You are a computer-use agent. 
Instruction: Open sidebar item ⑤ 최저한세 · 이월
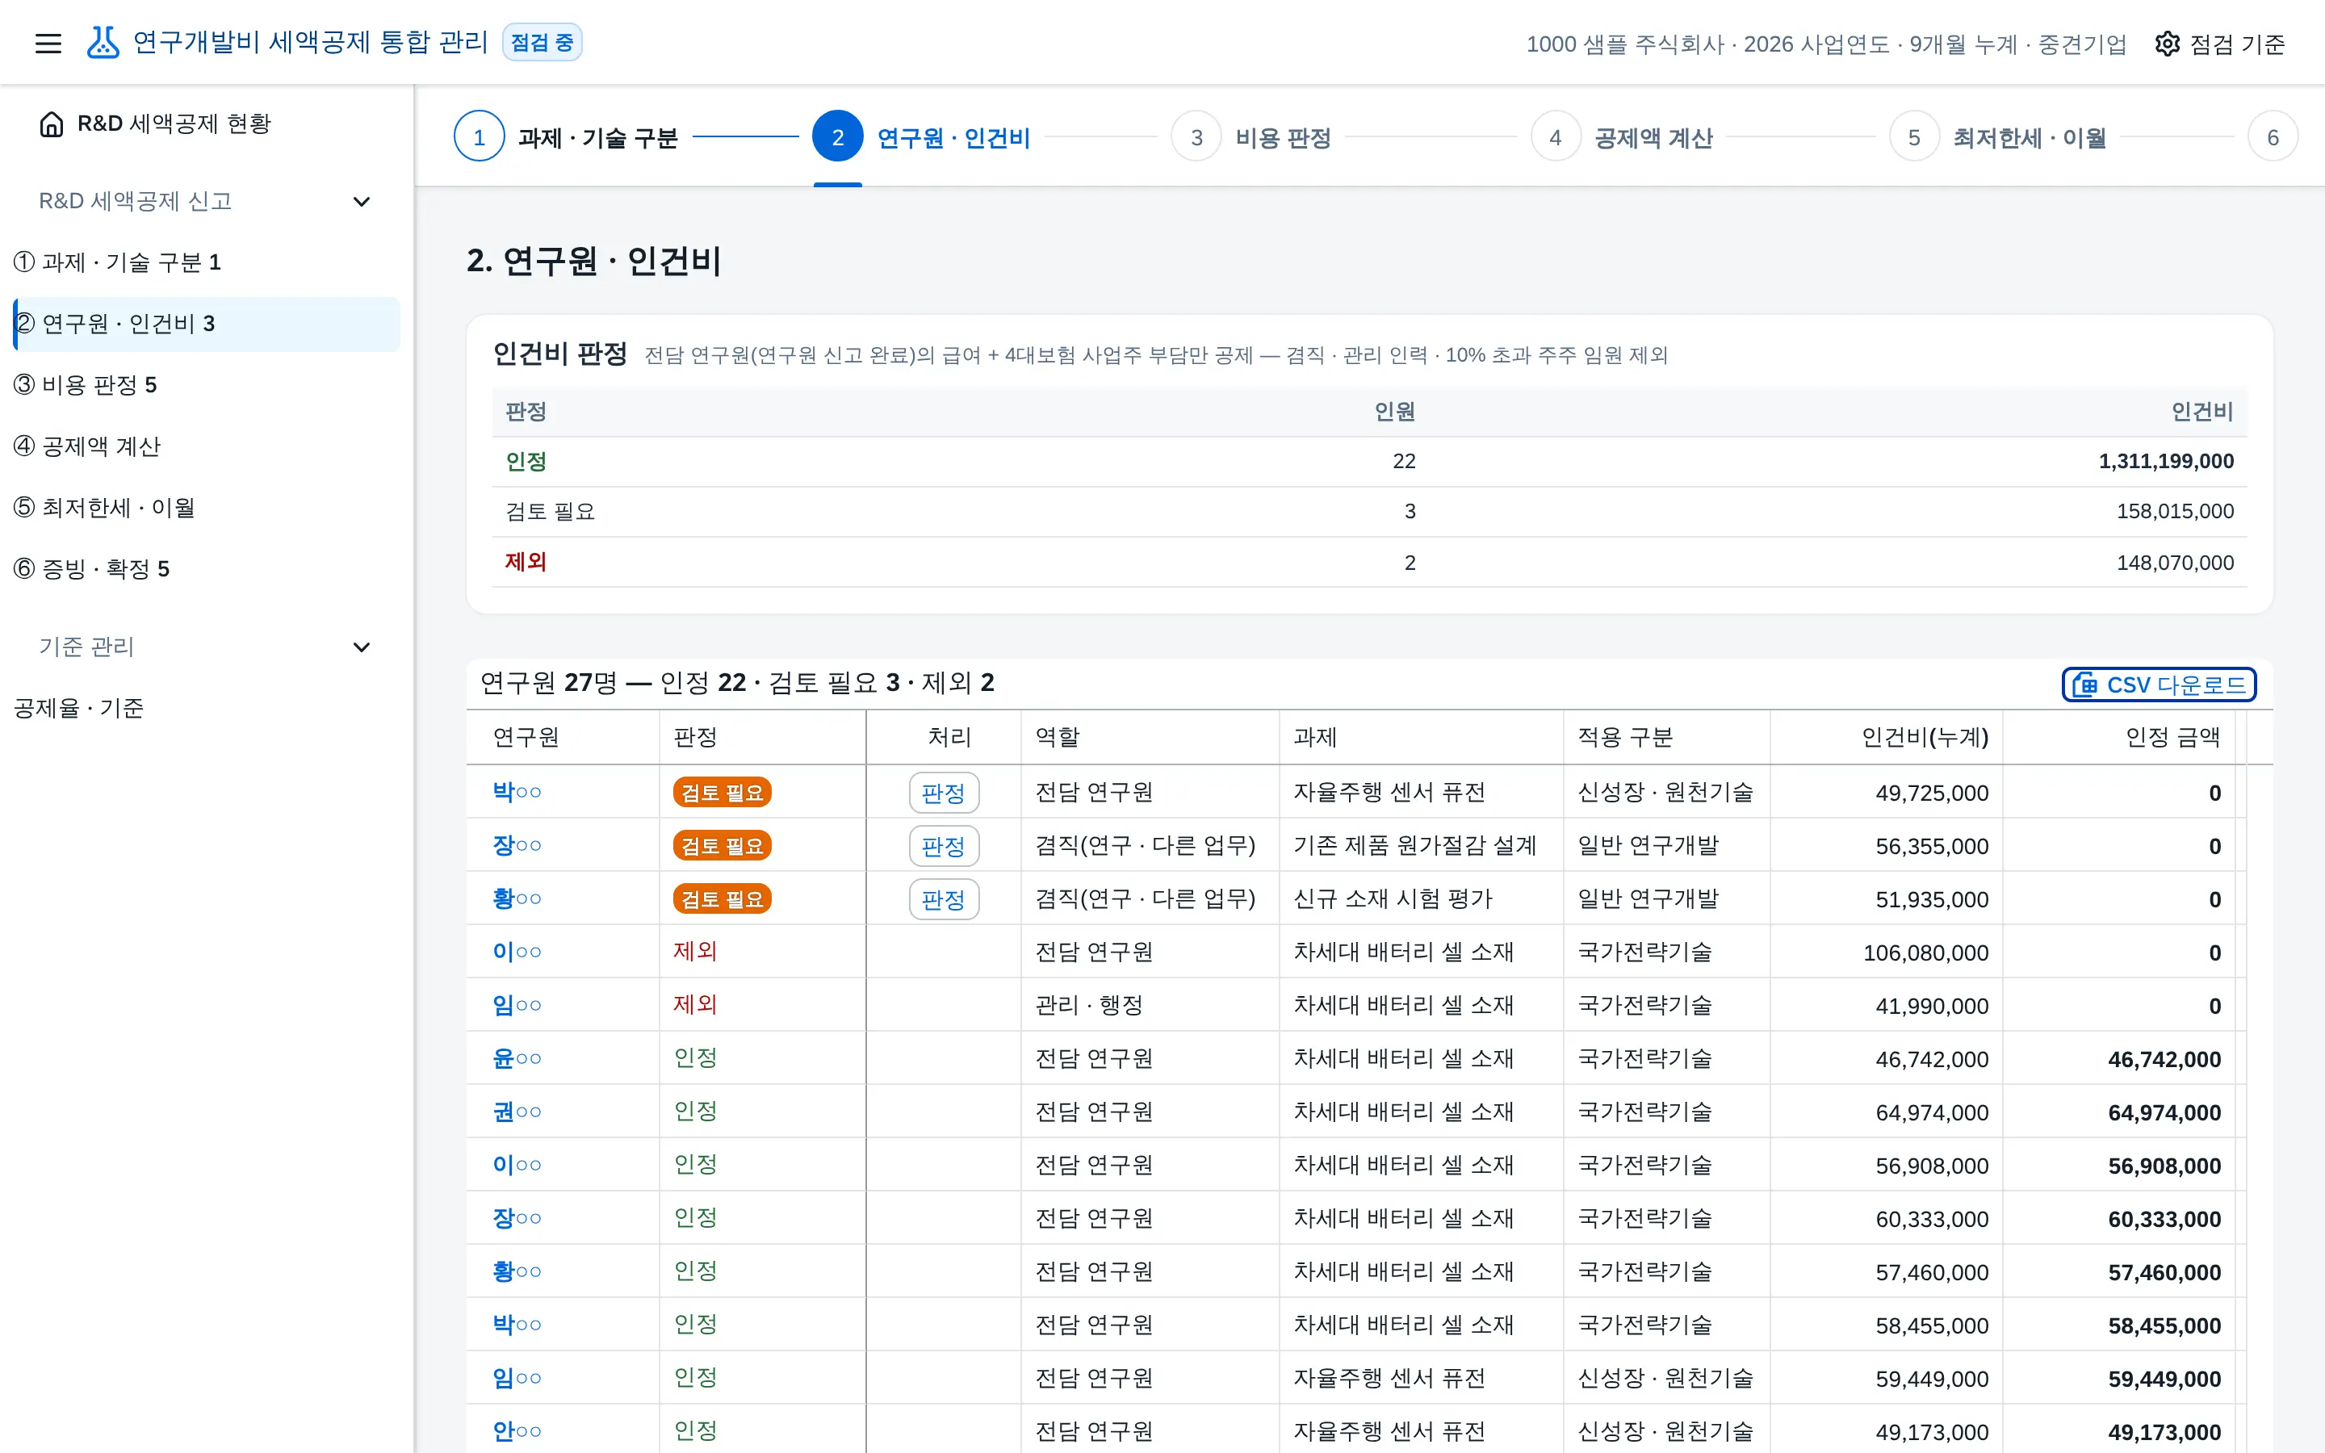pos(206,508)
